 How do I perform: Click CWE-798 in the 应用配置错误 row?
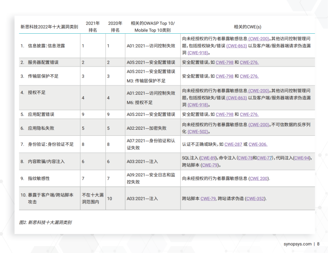click(224, 114)
